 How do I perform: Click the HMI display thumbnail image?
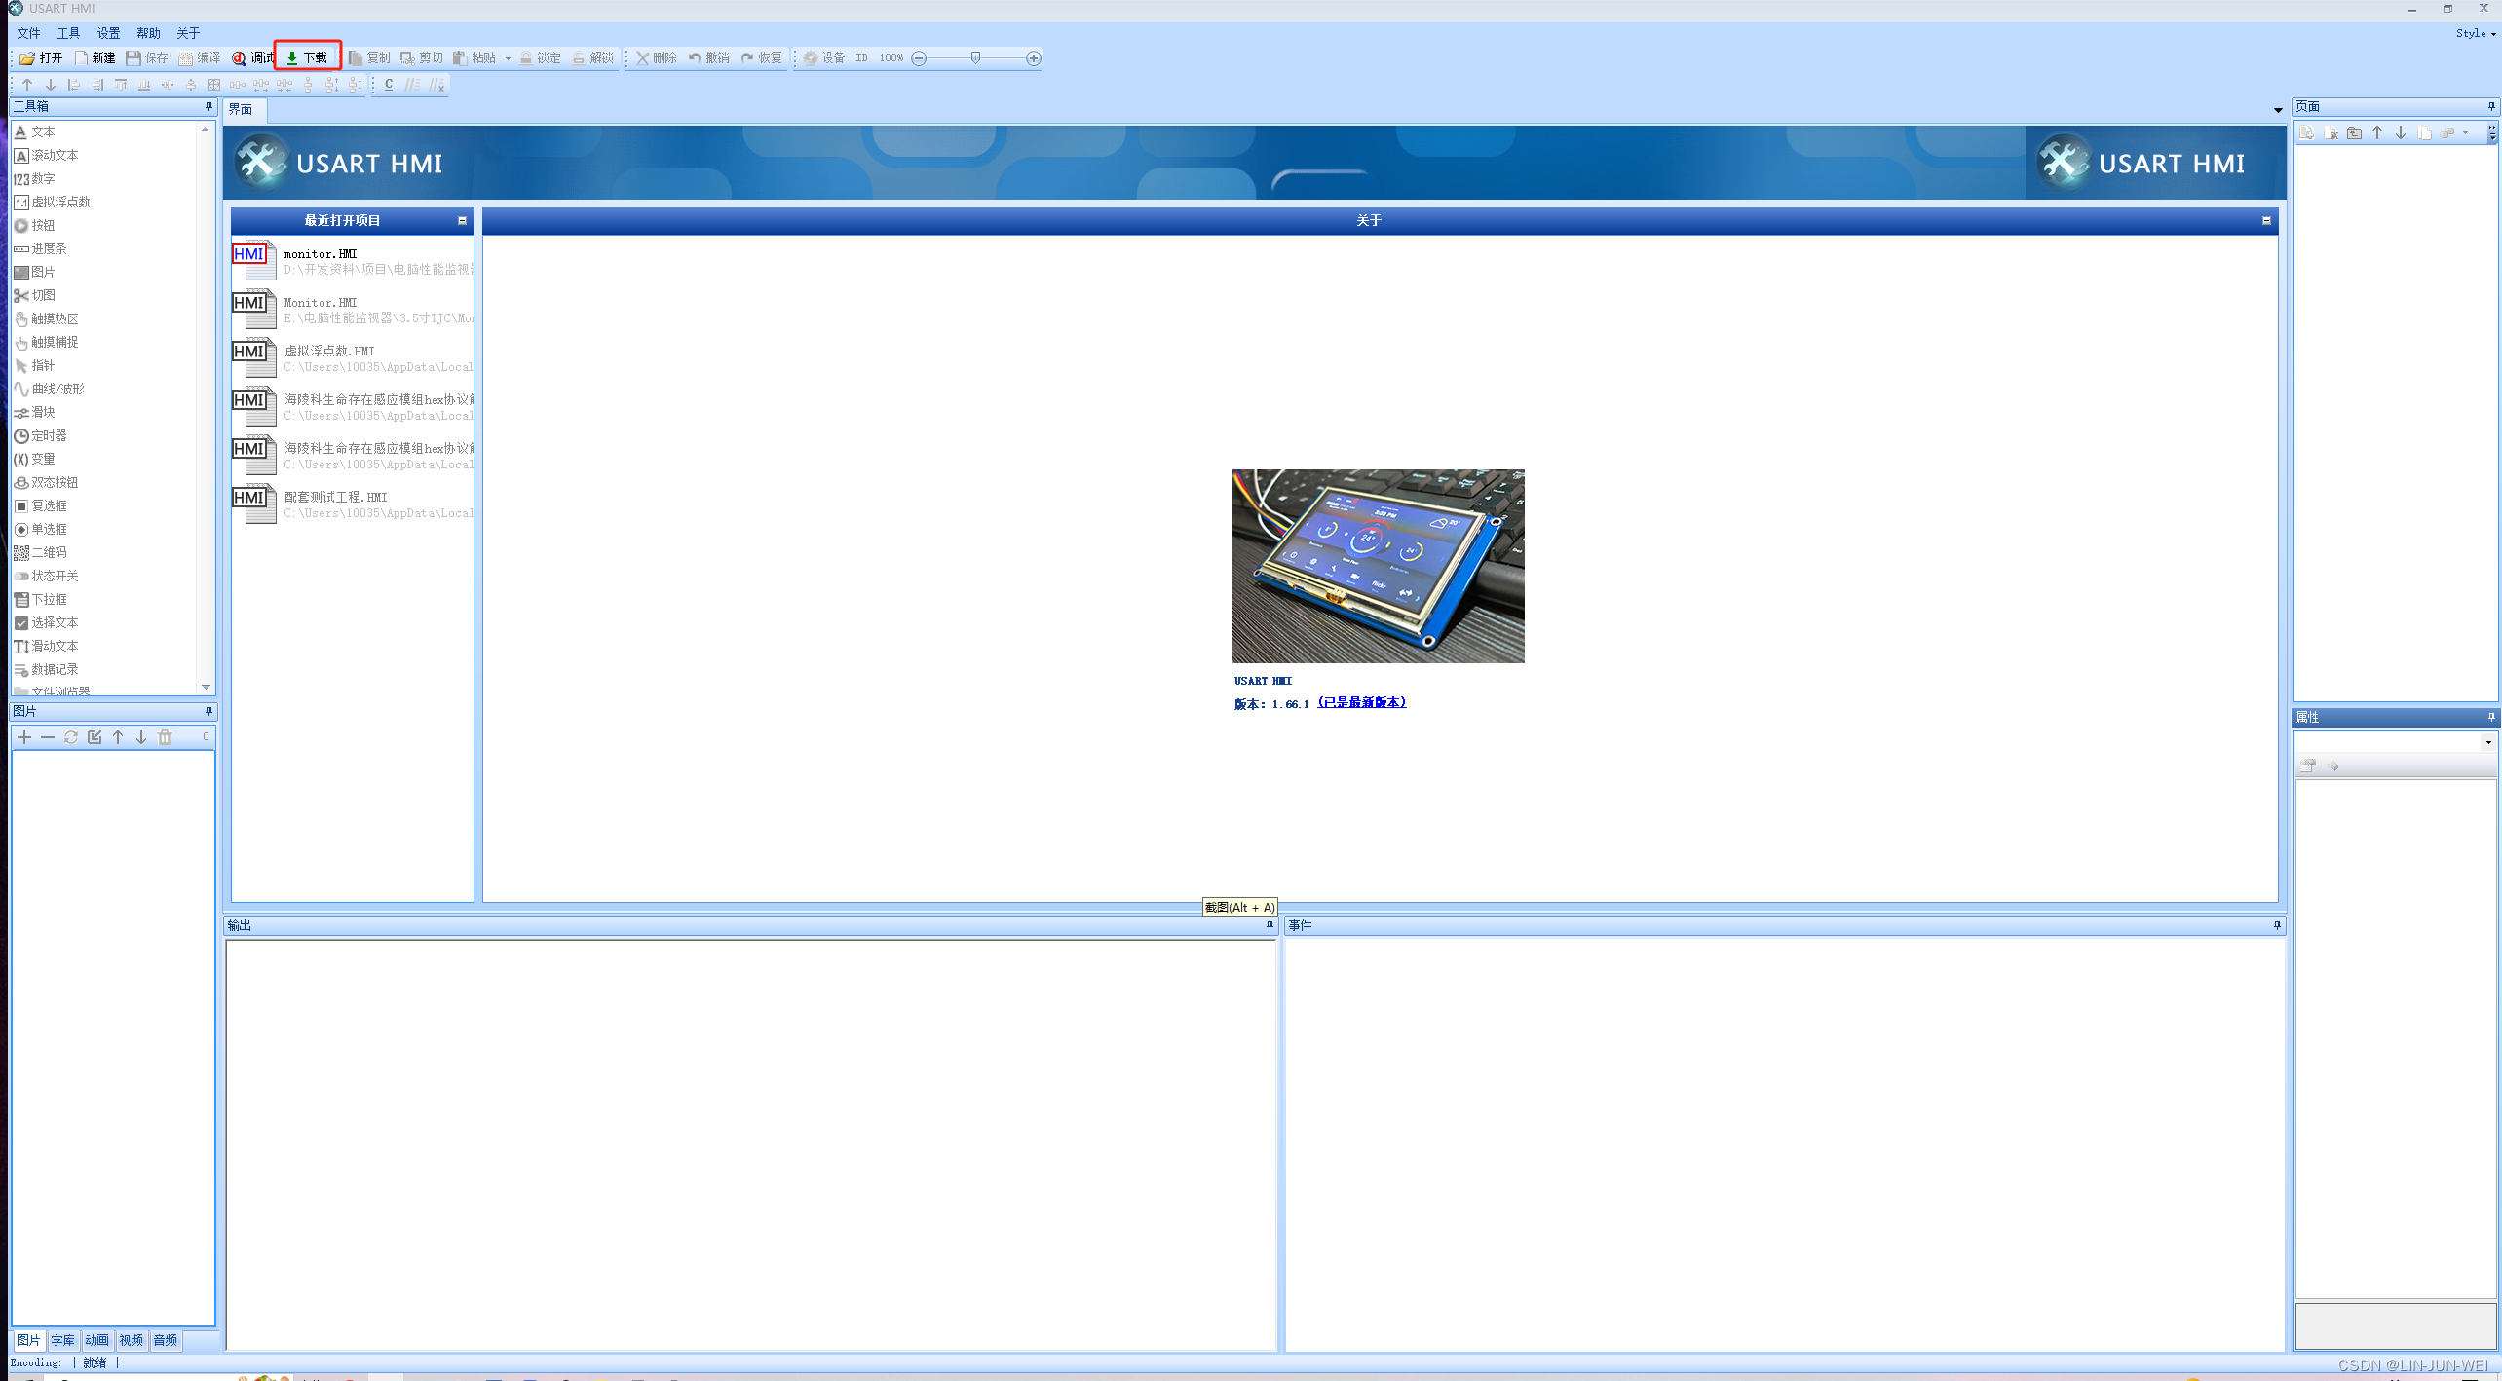click(1378, 566)
